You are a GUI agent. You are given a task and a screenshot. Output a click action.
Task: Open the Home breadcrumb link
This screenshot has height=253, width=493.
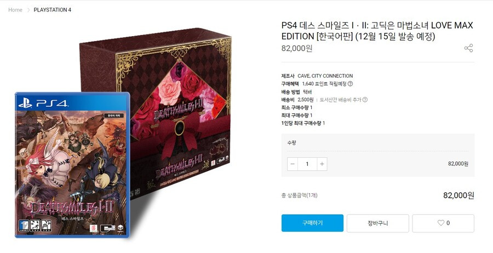(x=15, y=10)
